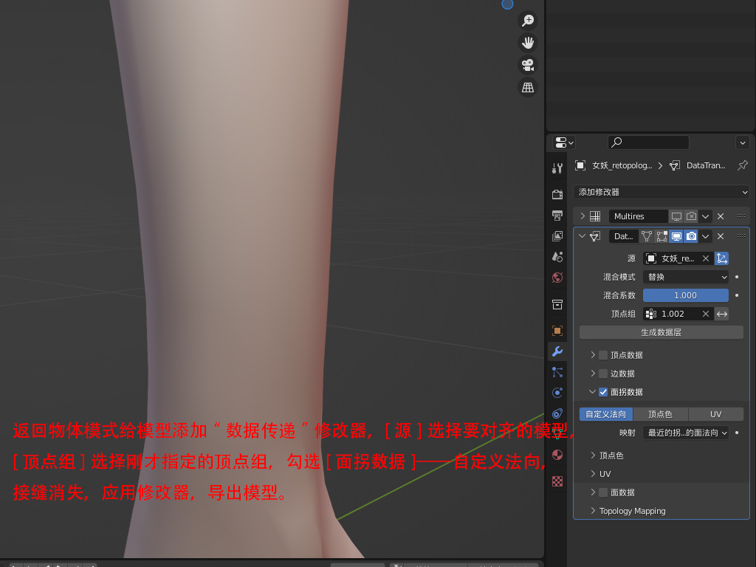Uncheck the 面拐数据 checkbox
This screenshot has height=567, width=756.
[x=603, y=392]
